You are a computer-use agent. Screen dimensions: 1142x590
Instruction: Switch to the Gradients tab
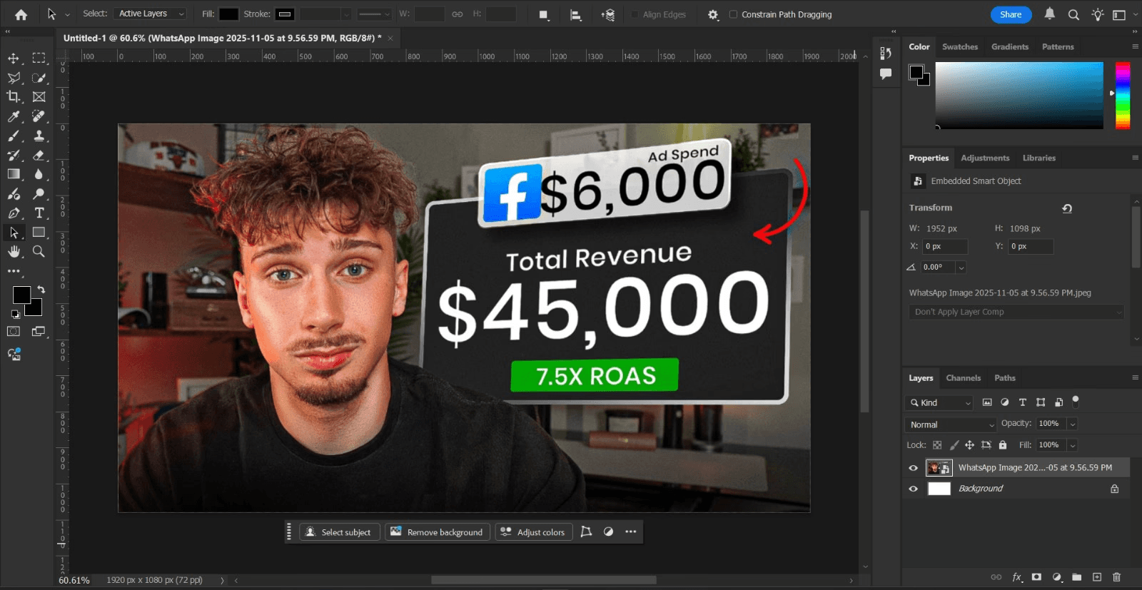tap(1010, 46)
